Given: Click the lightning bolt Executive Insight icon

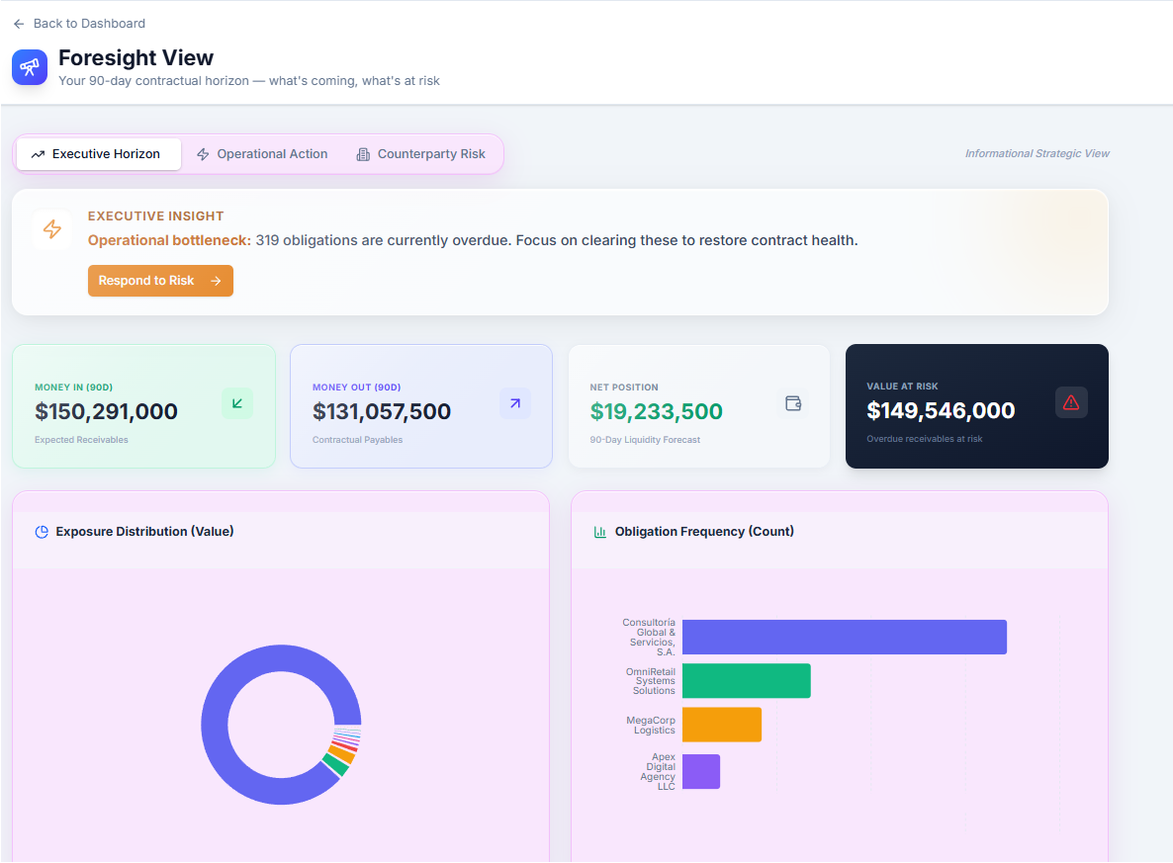Looking at the screenshot, I should click(x=51, y=229).
